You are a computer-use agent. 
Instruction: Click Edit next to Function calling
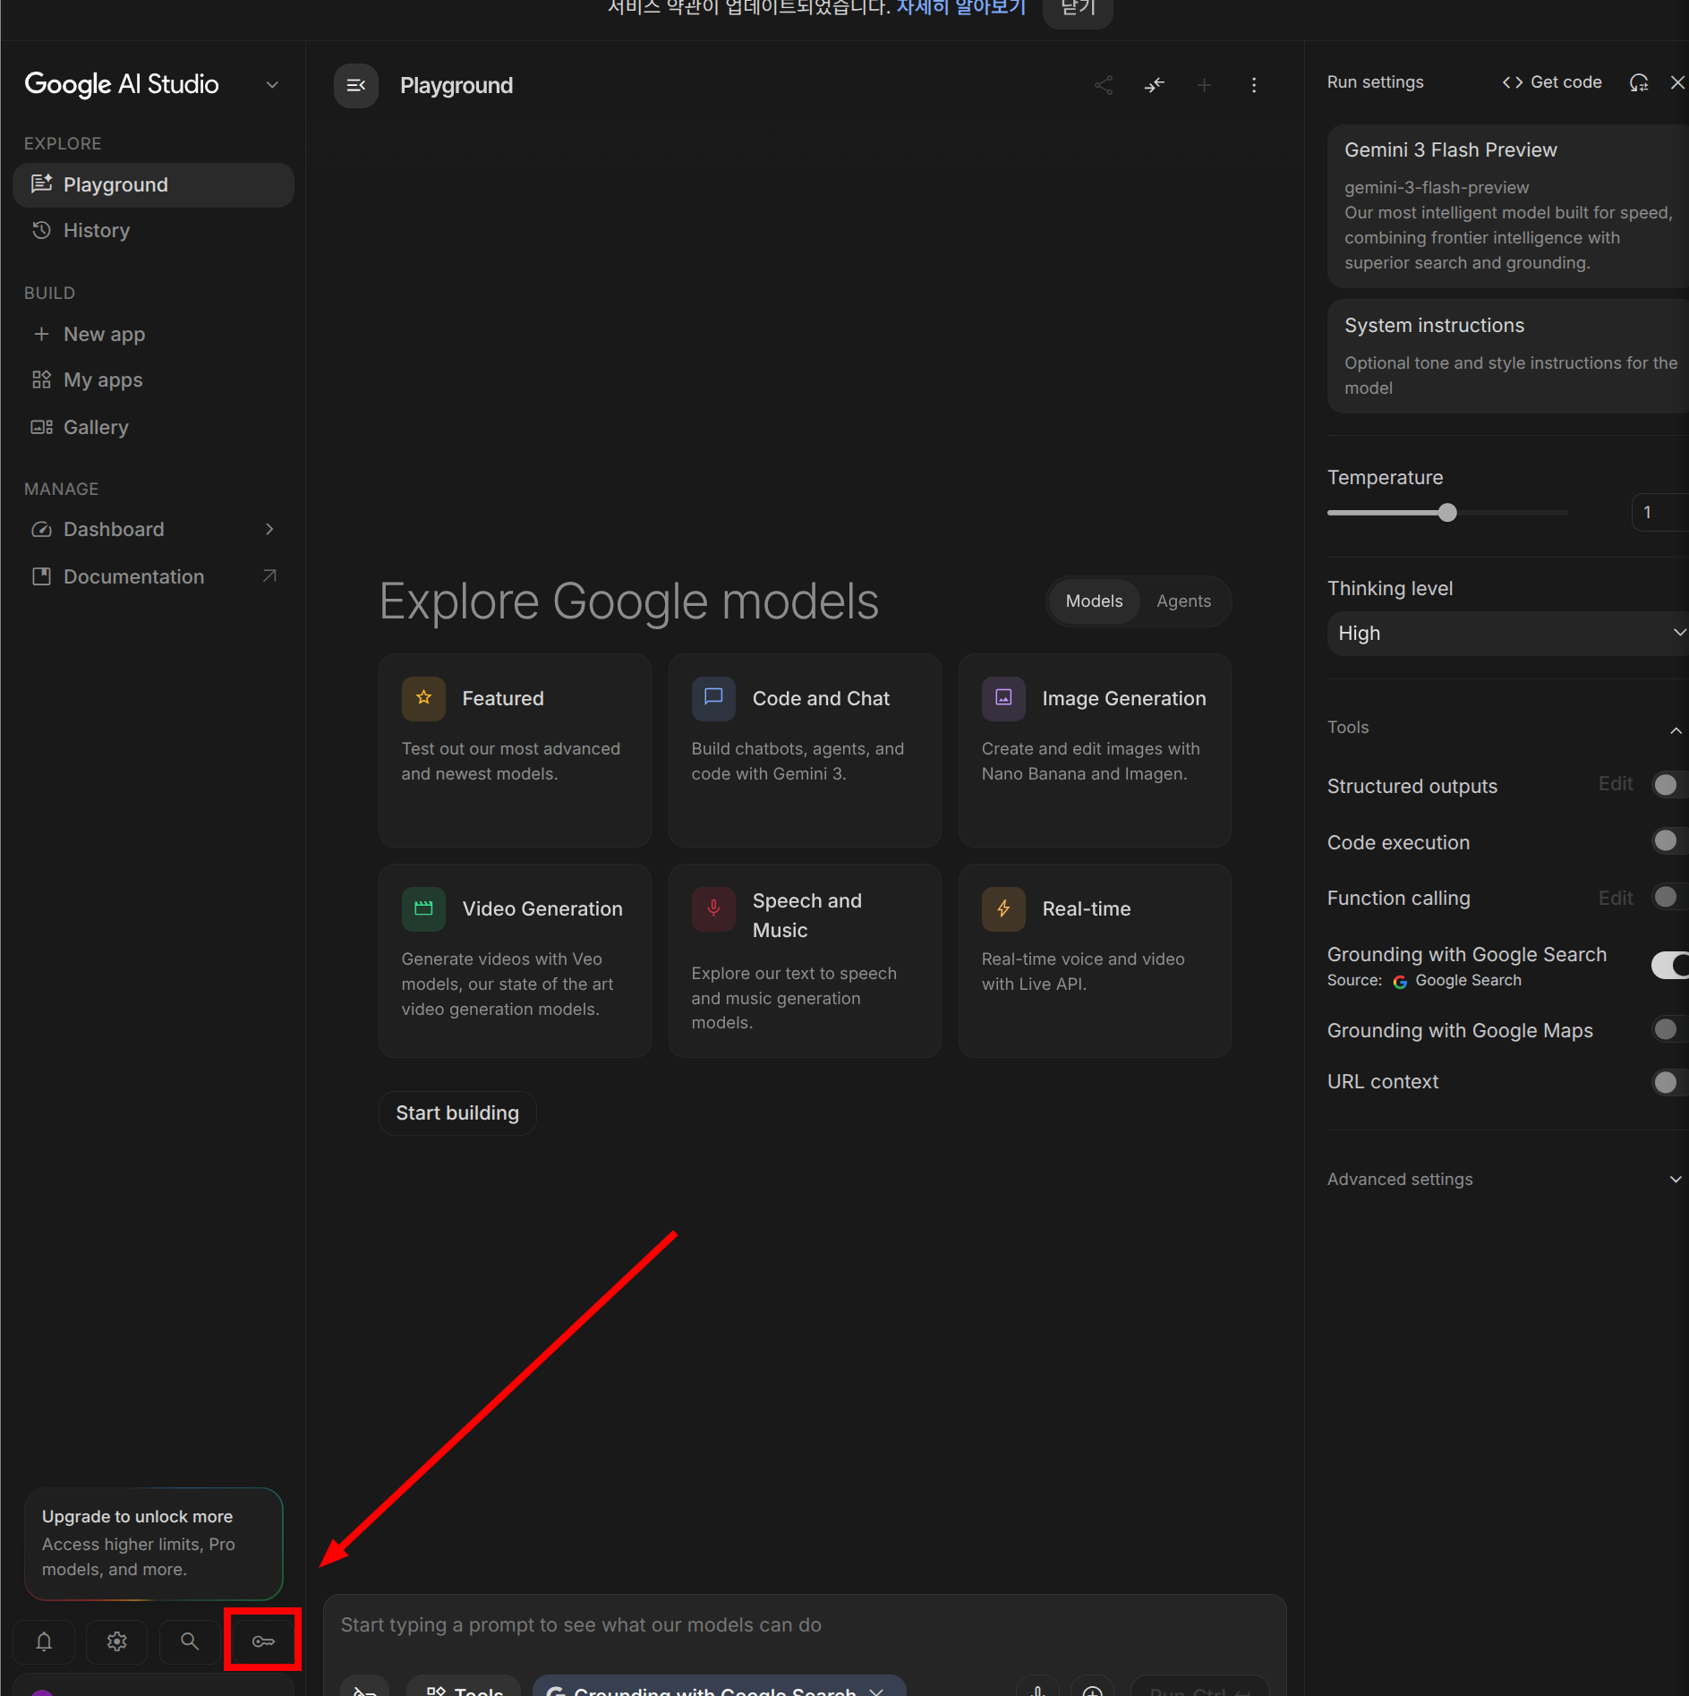[1616, 898]
